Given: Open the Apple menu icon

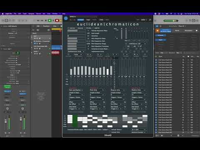Looking at the screenshot, I should click(2, 14).
